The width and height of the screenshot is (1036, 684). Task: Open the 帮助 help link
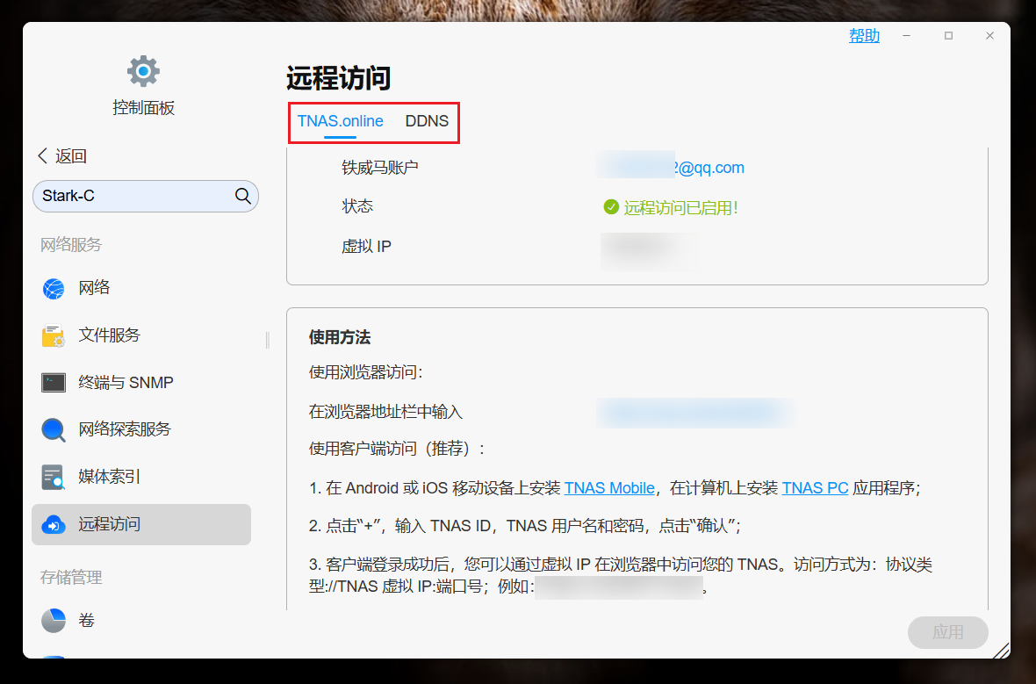pyautogui.click(x=864, y=36)
